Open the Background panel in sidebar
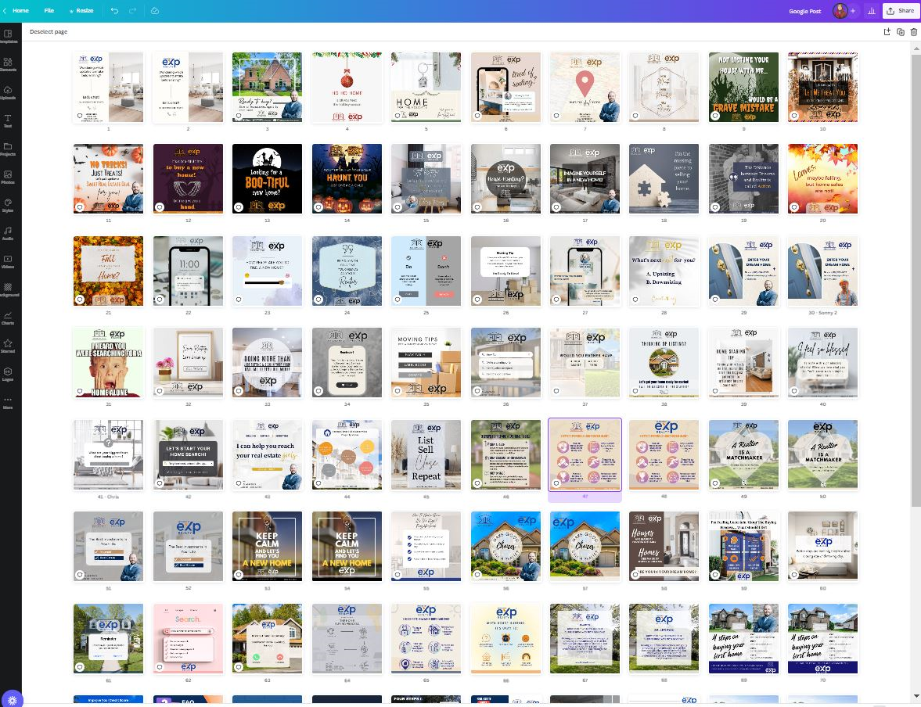This screenshot has height=707, width=921. pyautogui.click(x=8, y=290)
